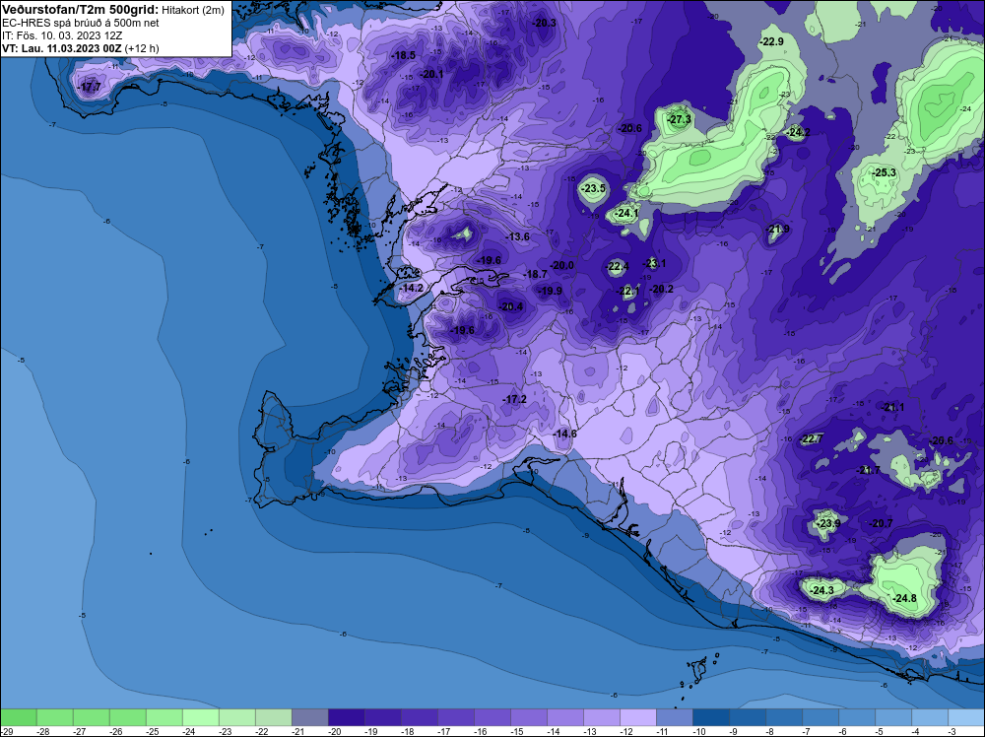
Task: Click the -17.2 temperature label
Action: (515, 400)
